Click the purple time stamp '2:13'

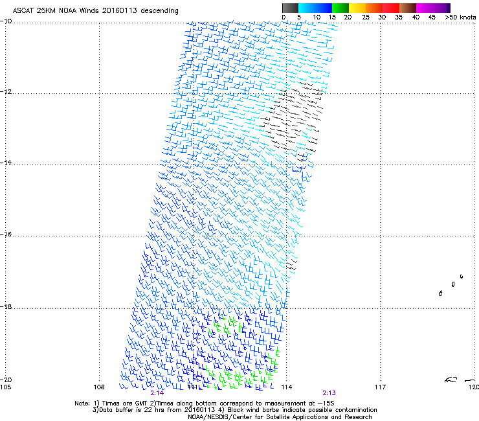click(x=329, y=393)
